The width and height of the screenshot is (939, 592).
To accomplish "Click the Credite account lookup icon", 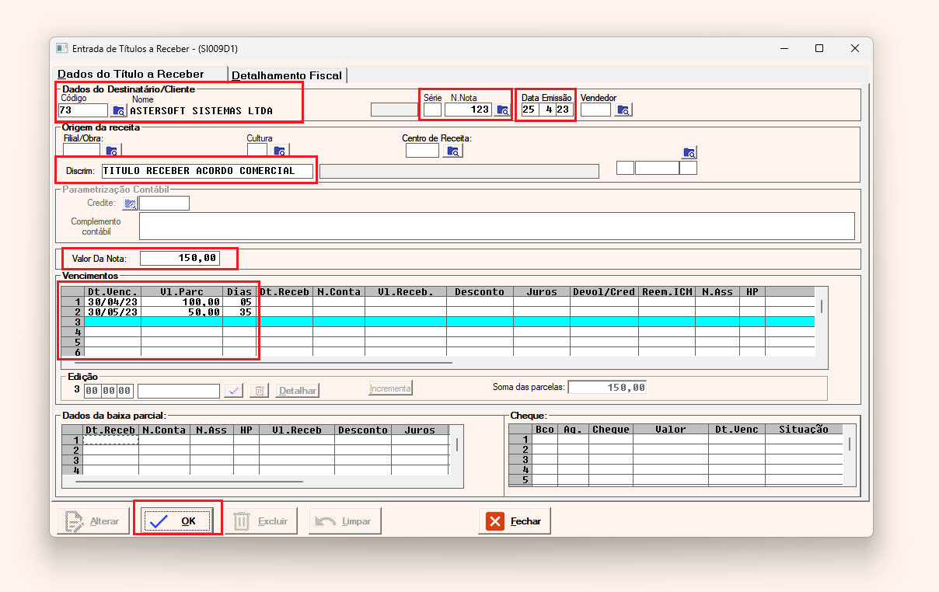I will tap(130, 204).
